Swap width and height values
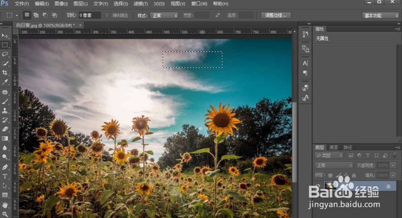Viewport: 402px width, 218px height. [x=217, y=15]
